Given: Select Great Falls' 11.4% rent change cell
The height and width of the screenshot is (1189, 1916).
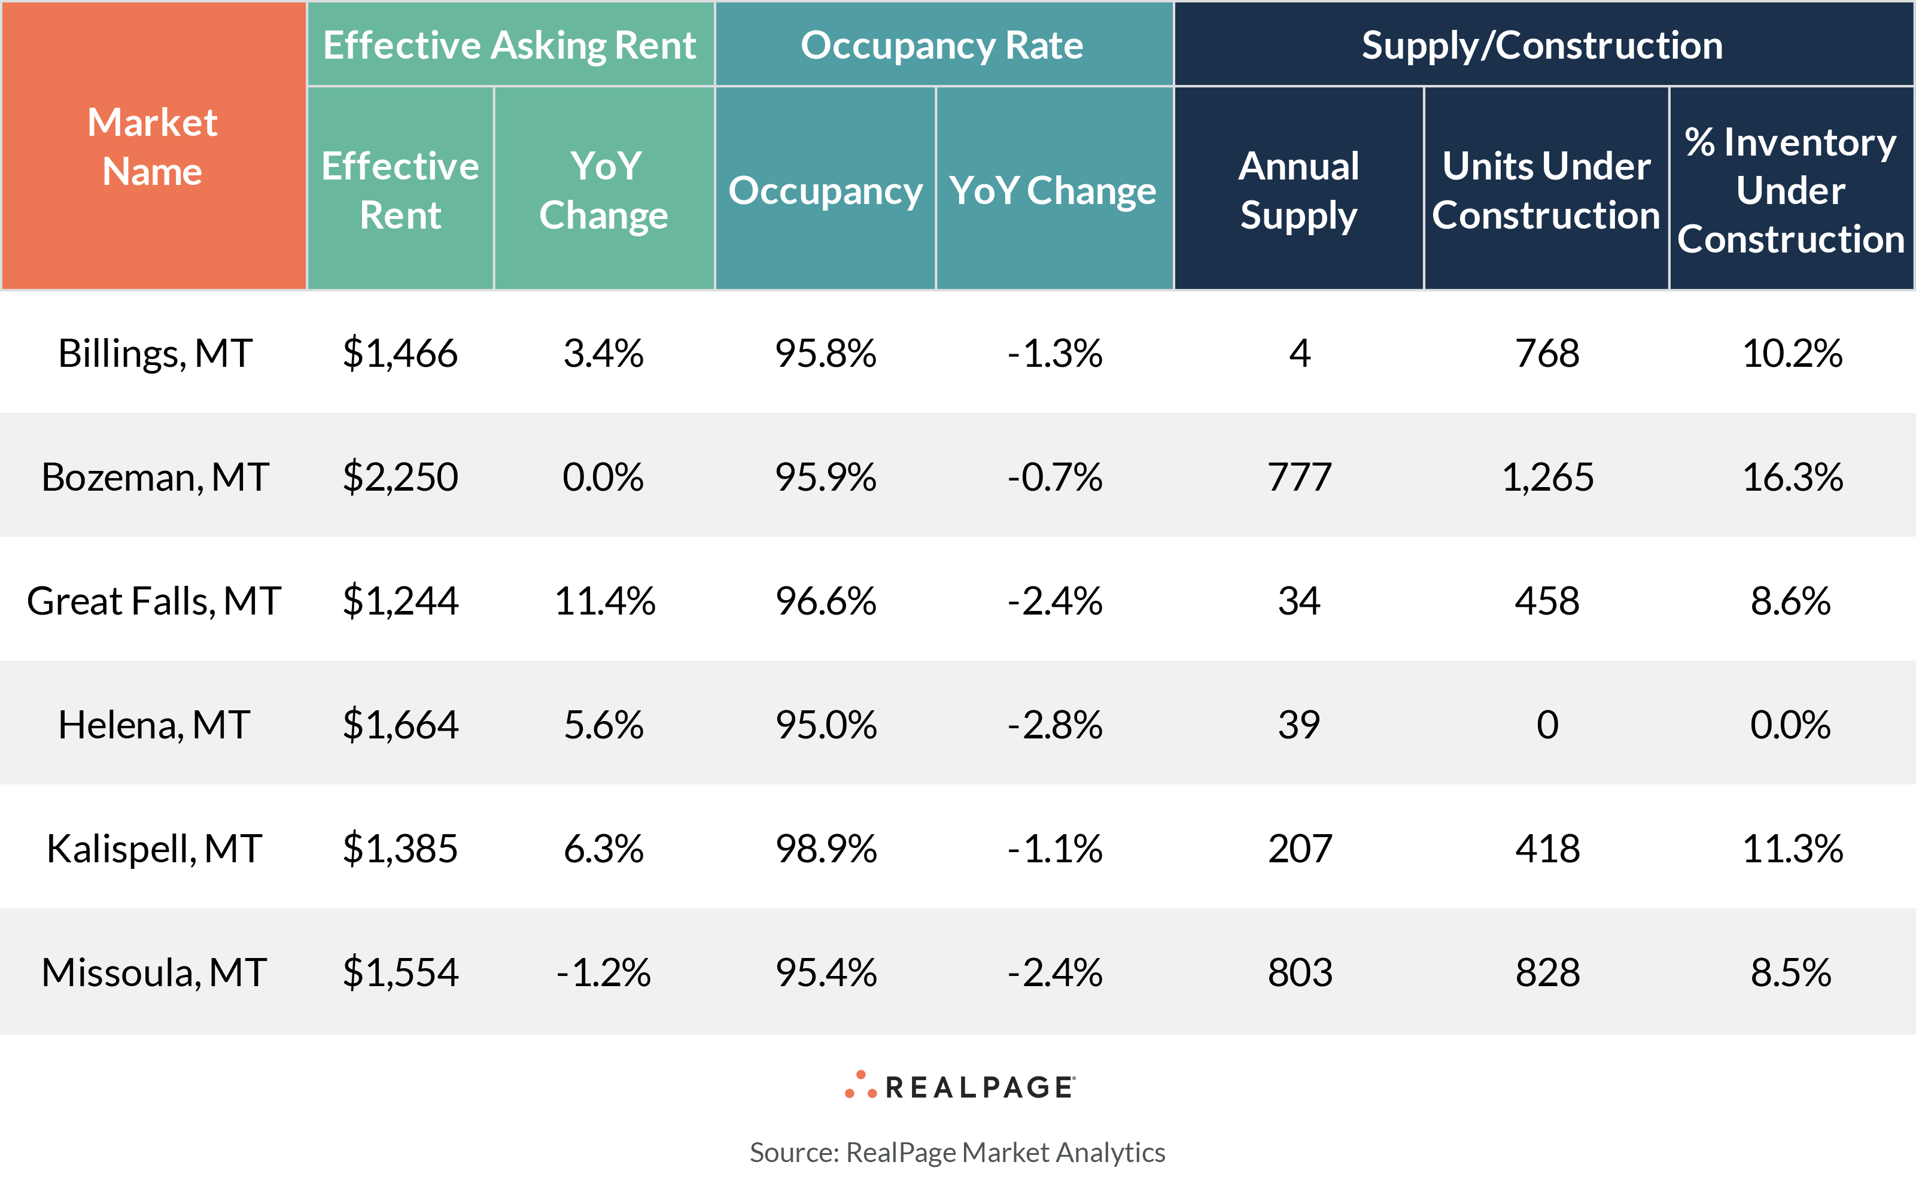Looking at the screenshot, I should tap(604, 601).
